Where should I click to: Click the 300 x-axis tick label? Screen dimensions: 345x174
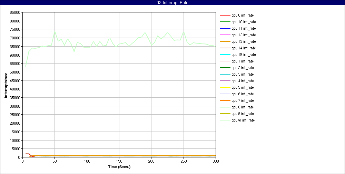point(216,161)
